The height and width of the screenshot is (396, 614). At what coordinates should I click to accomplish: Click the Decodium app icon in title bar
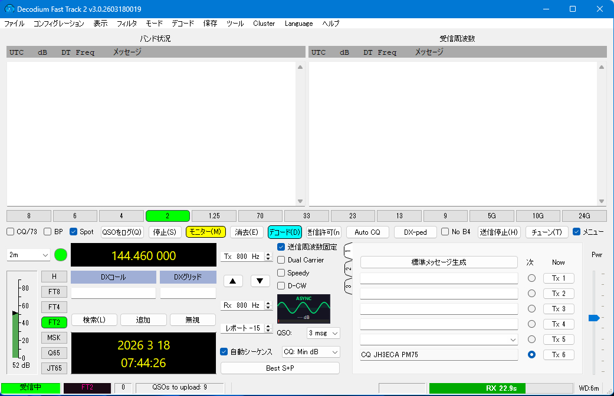pyautogui.click(x=9, y=9)
